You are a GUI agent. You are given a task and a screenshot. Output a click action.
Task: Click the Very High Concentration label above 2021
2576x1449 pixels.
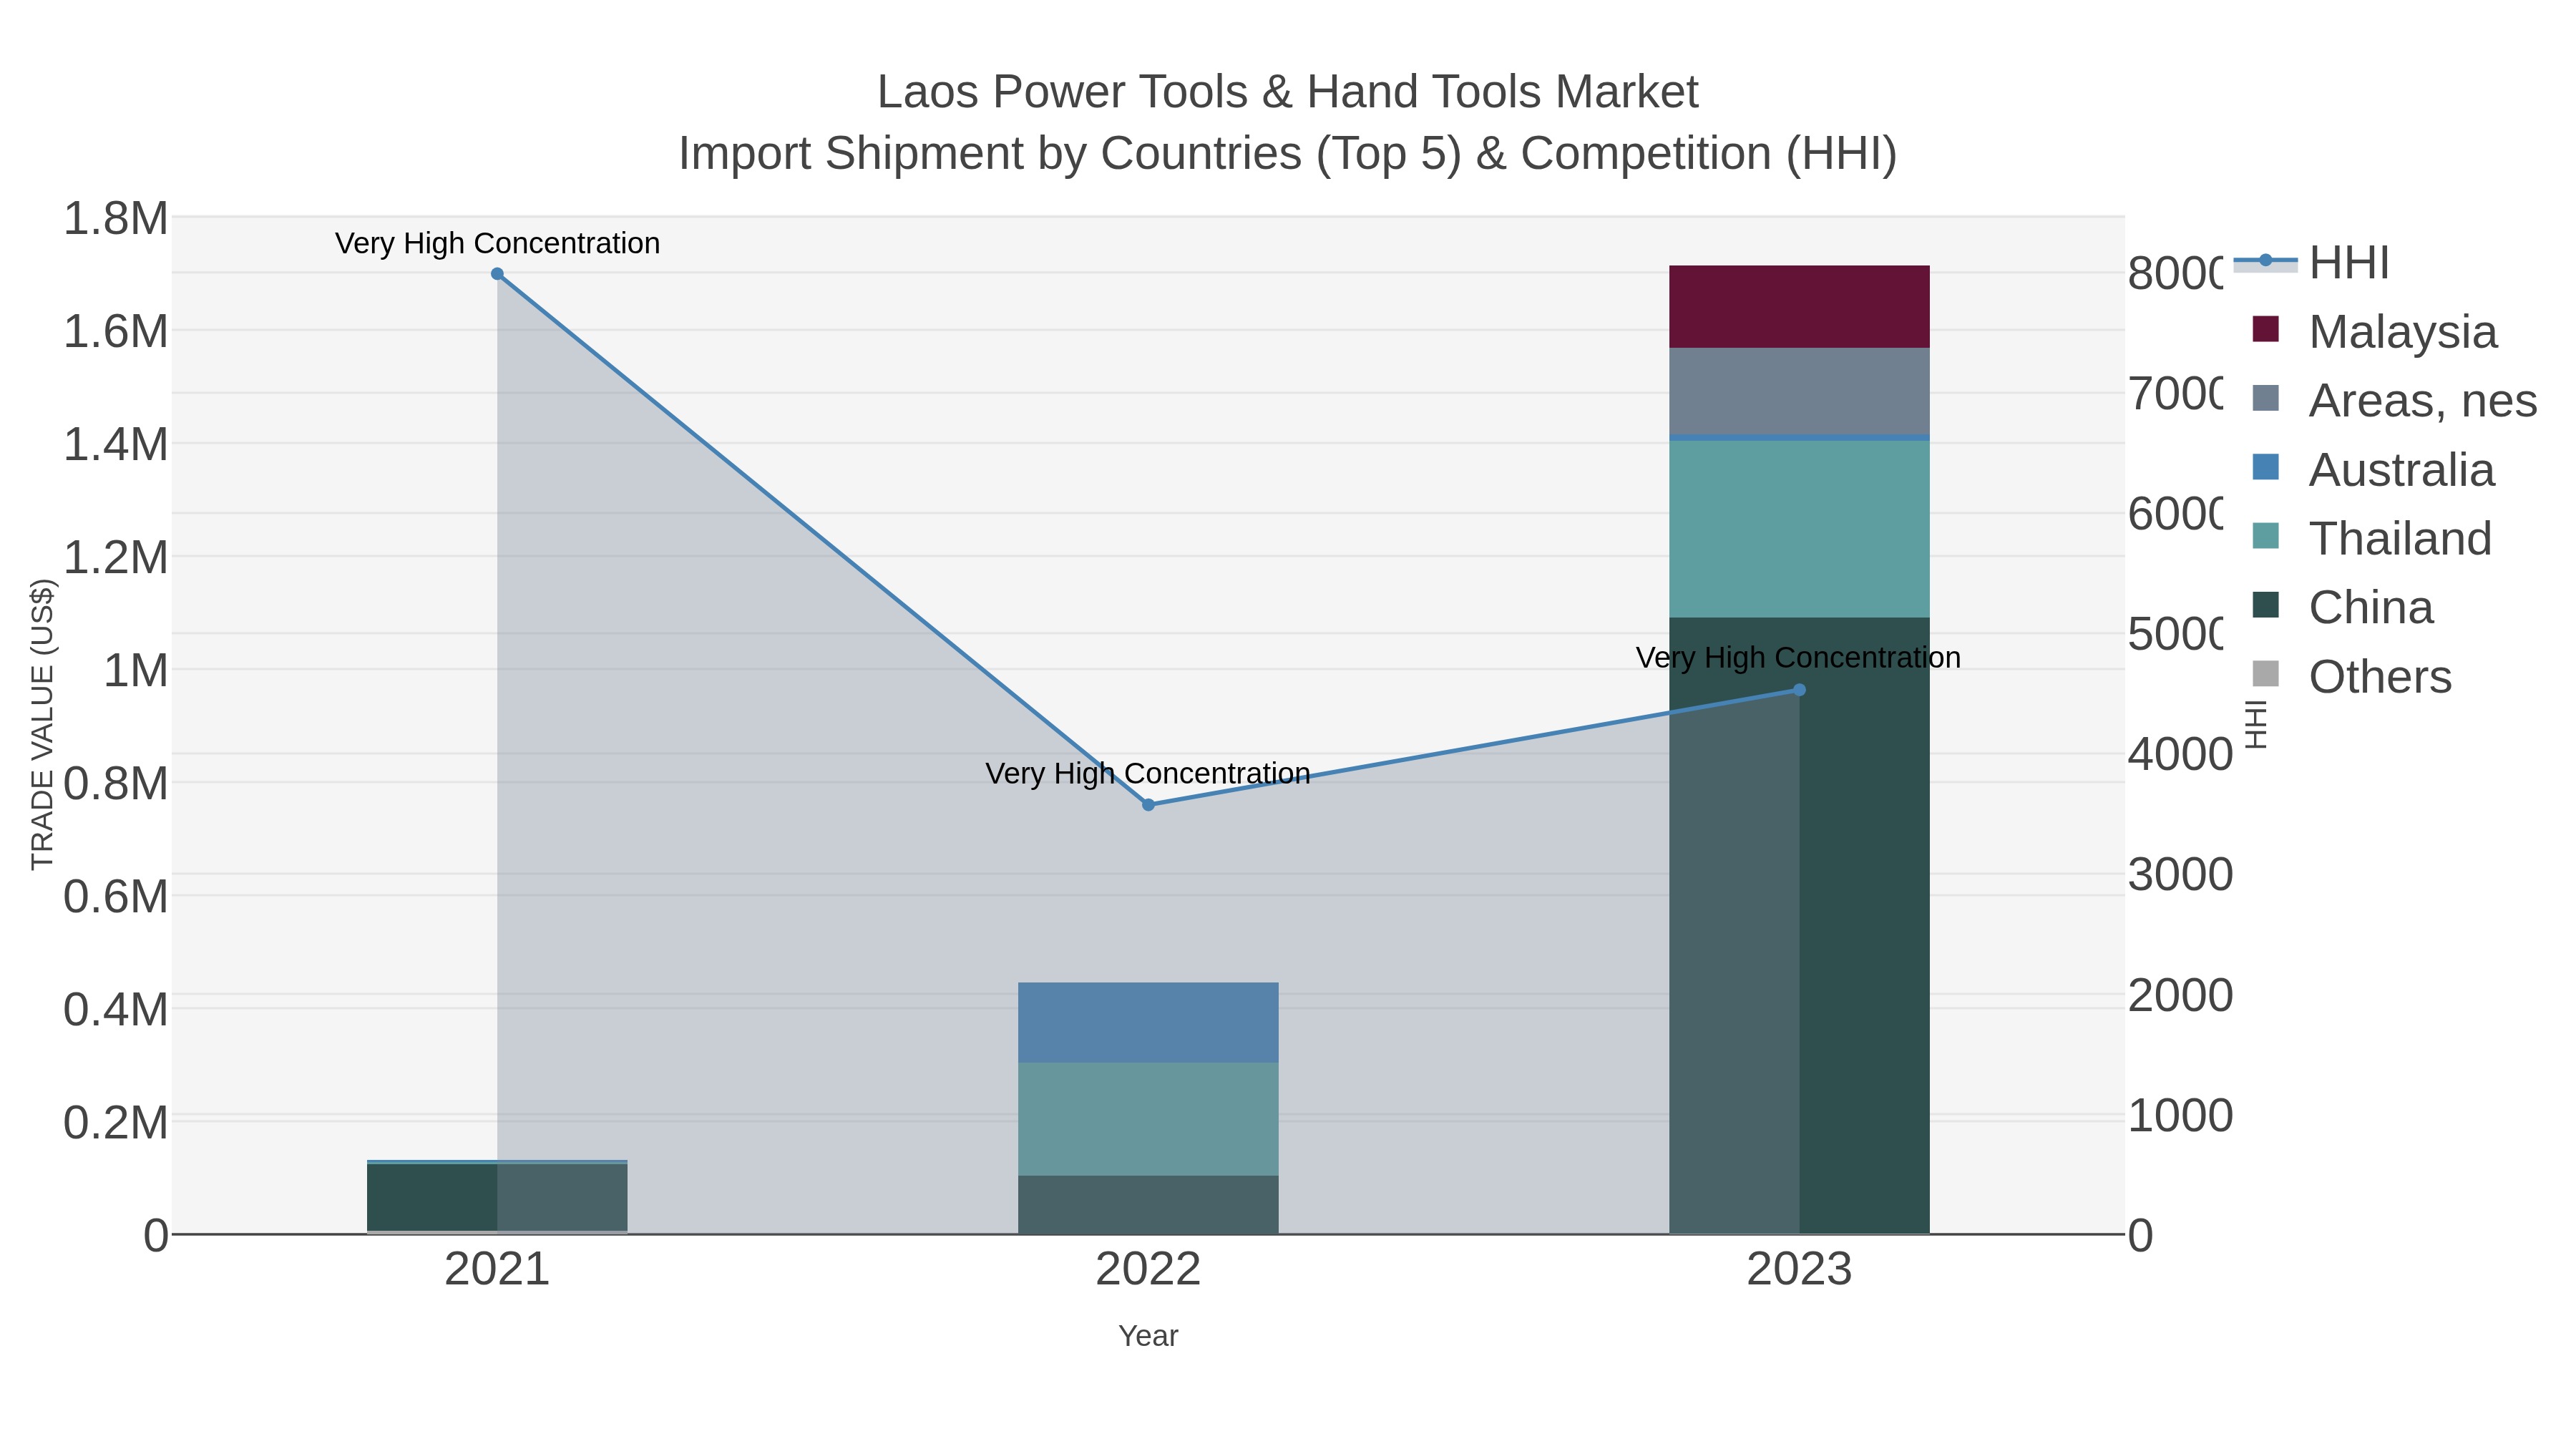click(497, 243)
